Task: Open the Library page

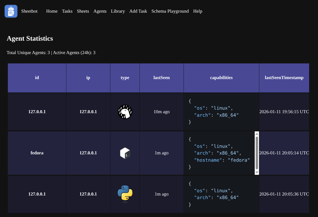Action: pos(118,11)
